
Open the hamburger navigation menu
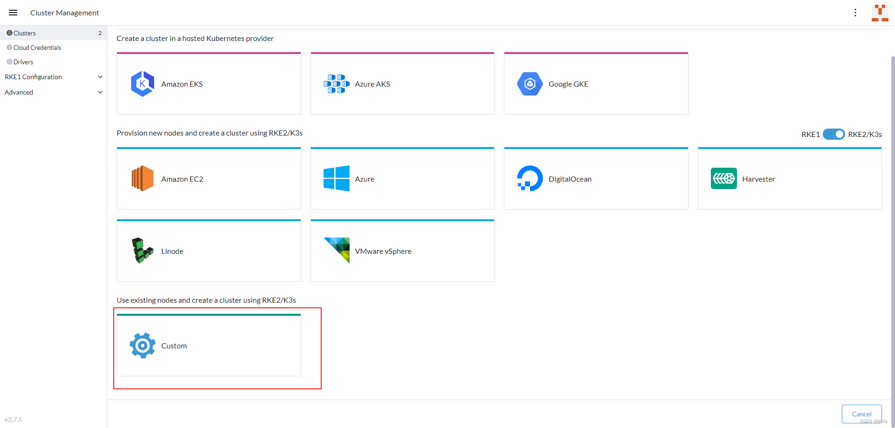pos(13,13)
